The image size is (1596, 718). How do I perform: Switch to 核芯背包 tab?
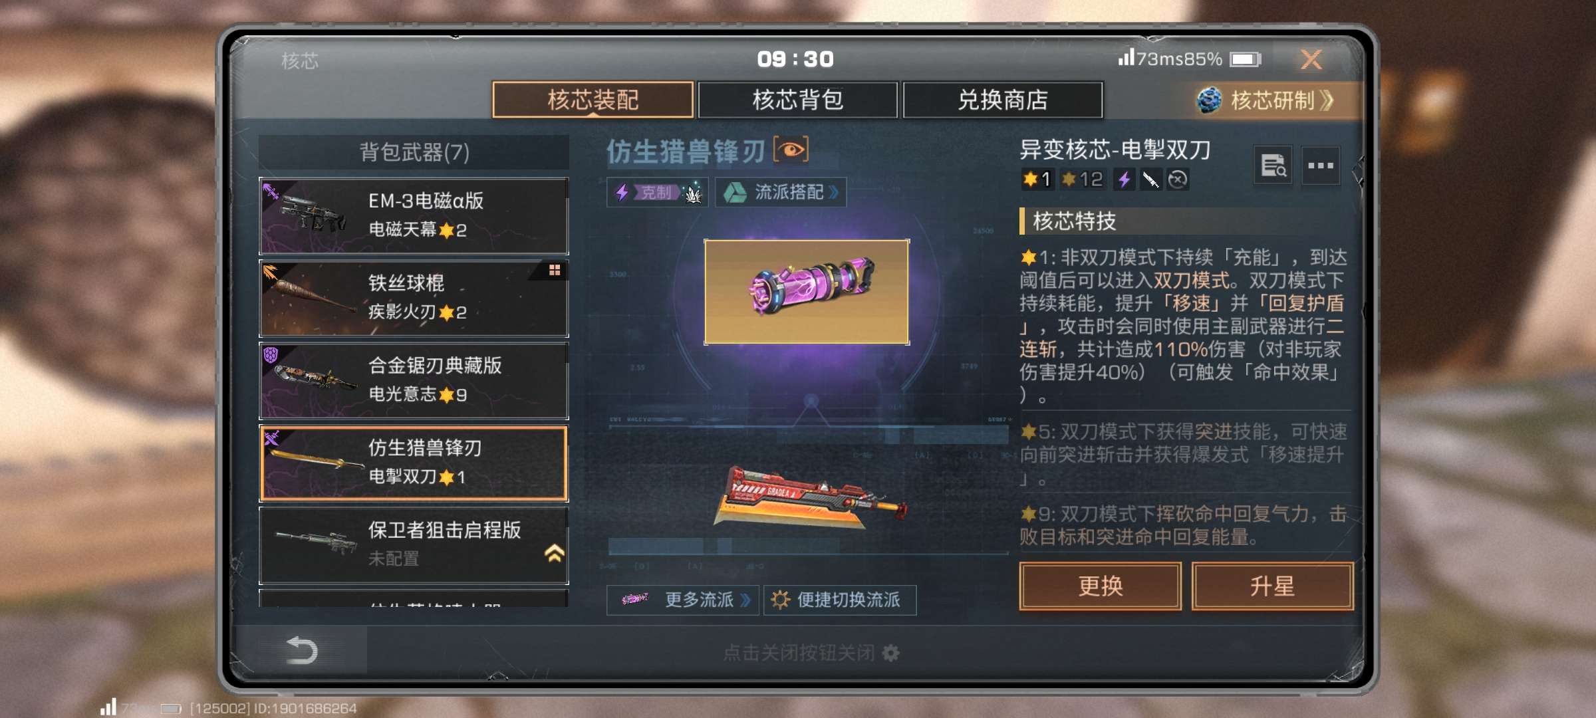(x=798, y=100)
